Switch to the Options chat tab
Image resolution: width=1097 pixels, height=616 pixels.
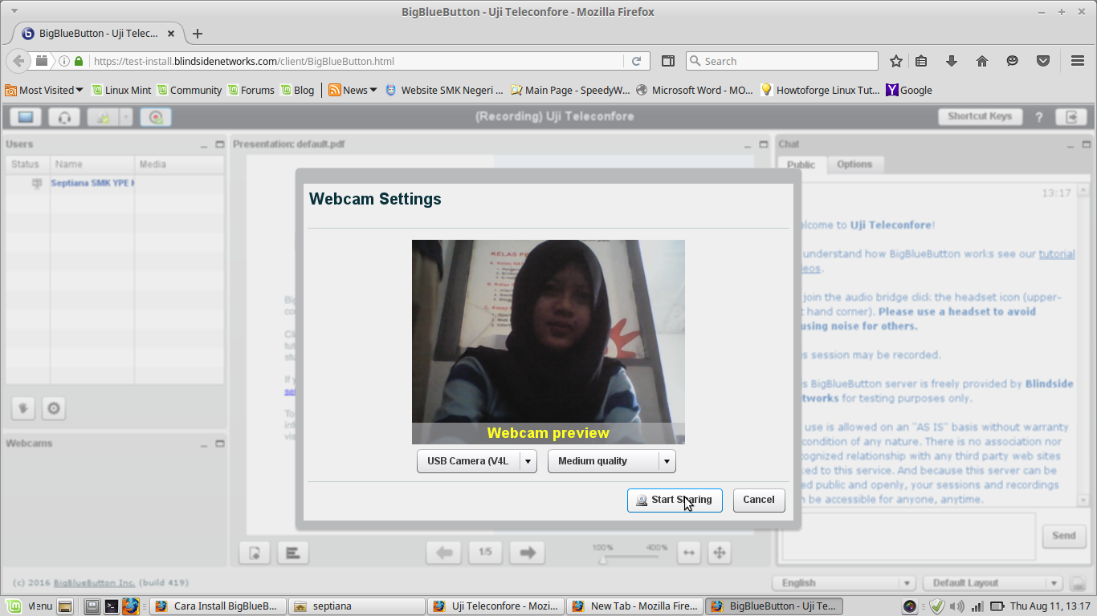(855, 164)
